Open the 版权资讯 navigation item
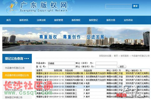Screen dimensions: 151x99 (24, 20)
